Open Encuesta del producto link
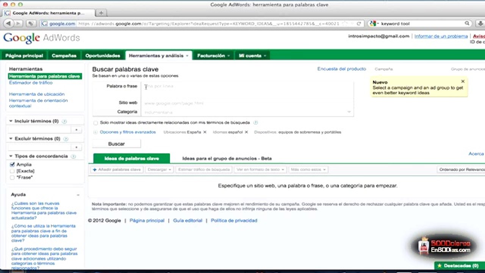This screenshot has width=485, height=273. coord(342,69)
